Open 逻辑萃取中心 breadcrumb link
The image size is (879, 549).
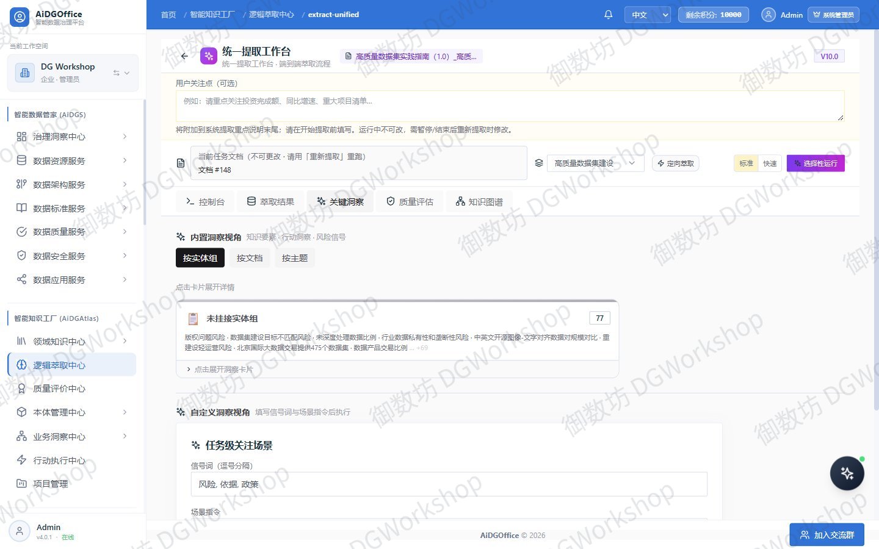click(x=271, y=15)
